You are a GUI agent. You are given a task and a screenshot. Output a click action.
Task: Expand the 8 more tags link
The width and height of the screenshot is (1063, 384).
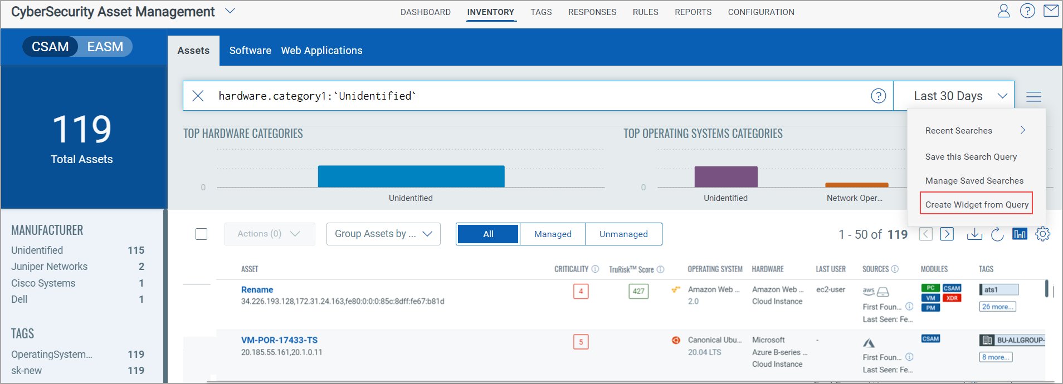[x=996, y=357]
